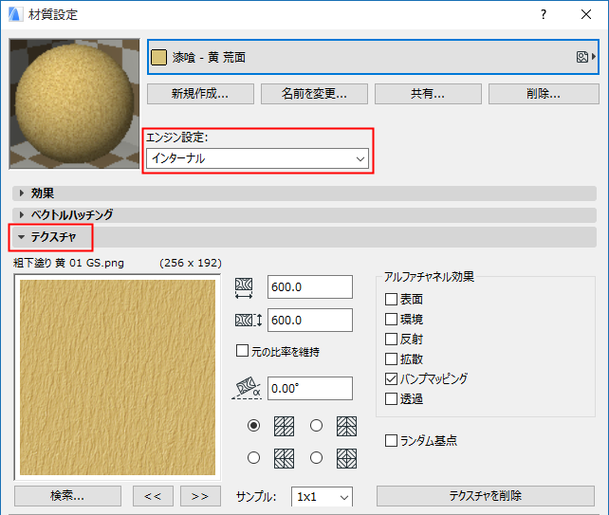Open the サンプル 1x1 dropdown
The height and width of the screenshot is (515, 609).
pyautogui.click(x=322, y=497)
